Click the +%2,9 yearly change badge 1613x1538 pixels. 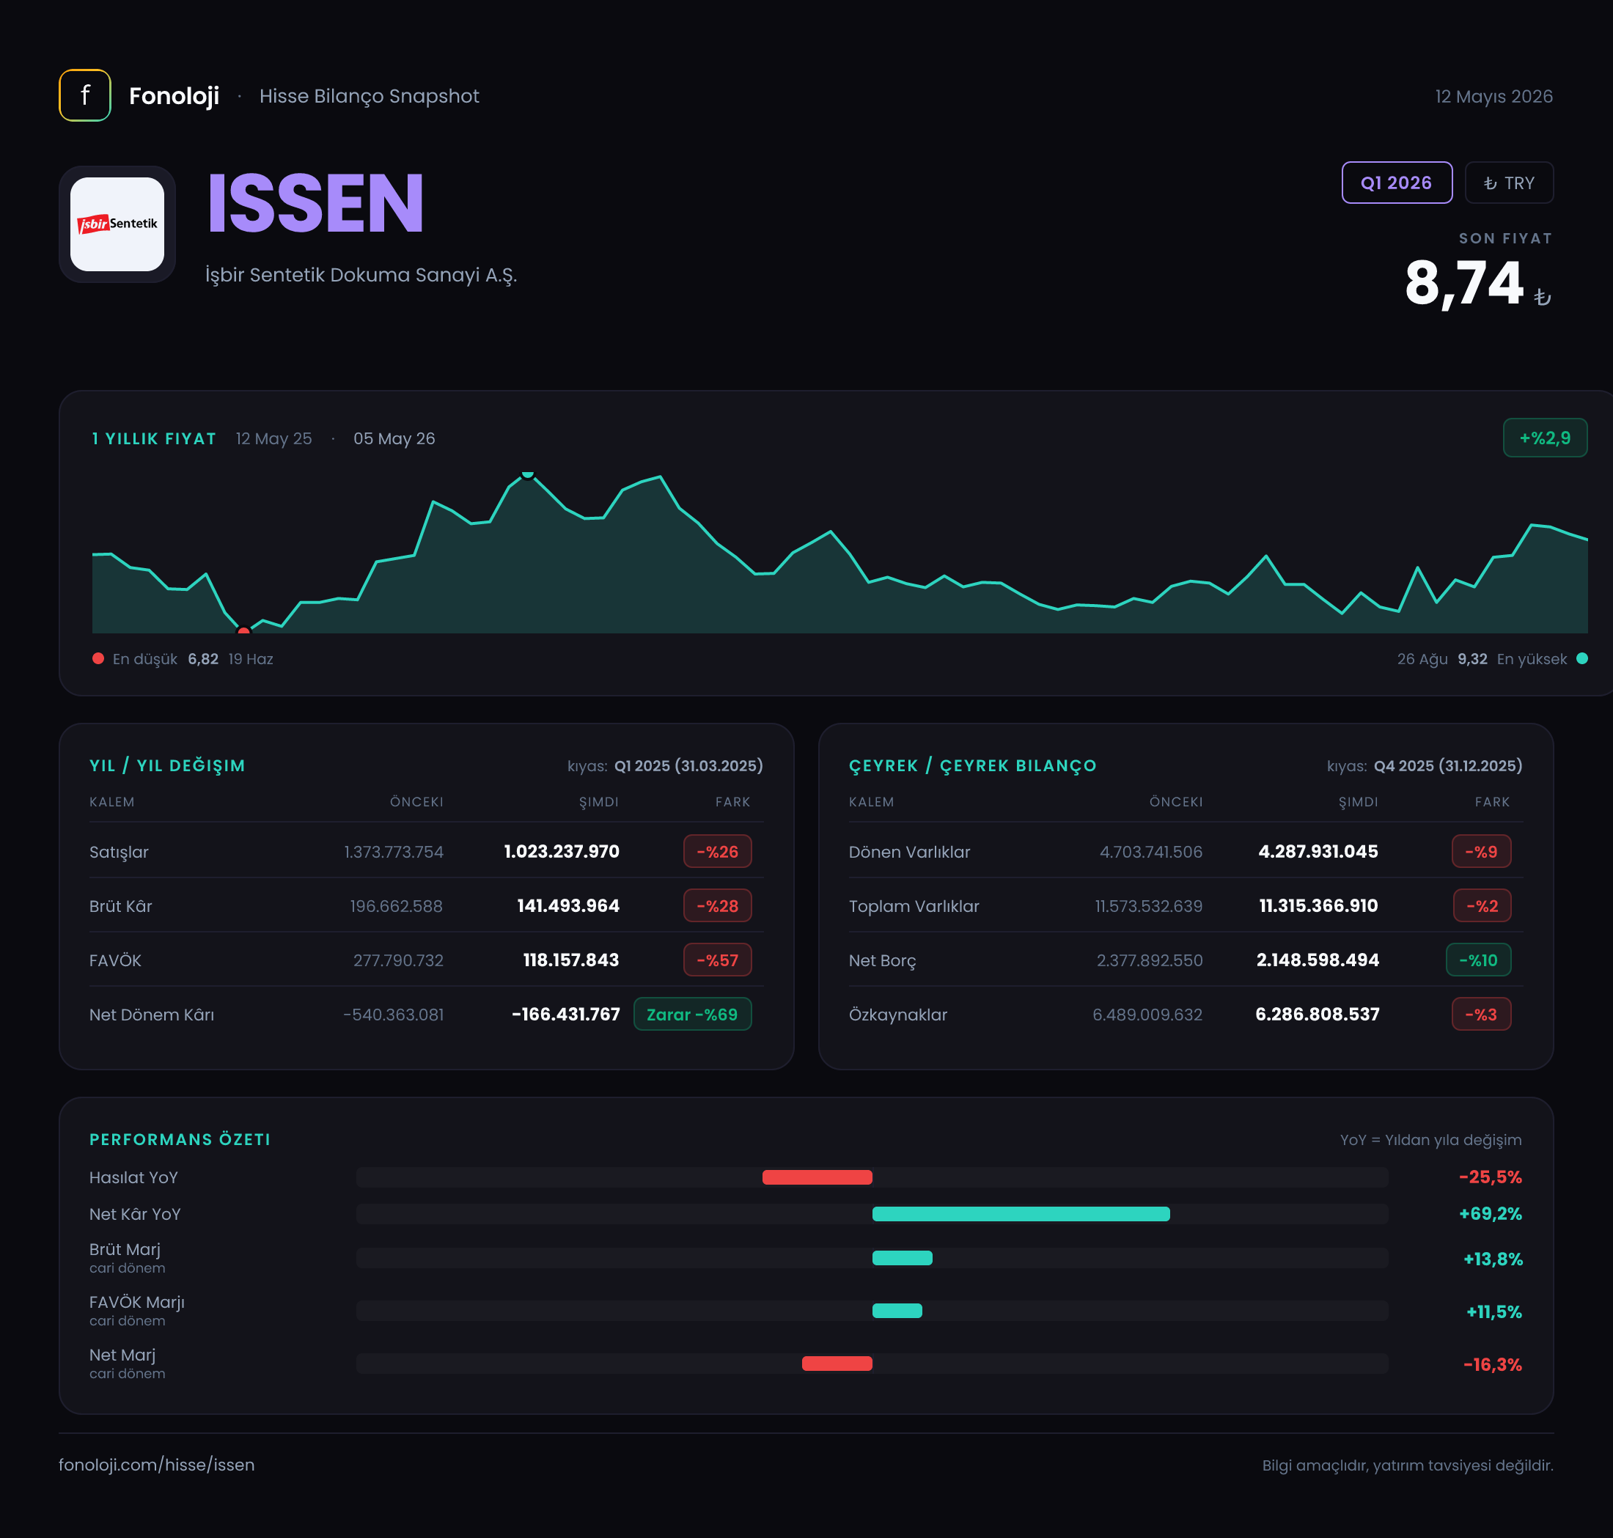[1545, 438]
